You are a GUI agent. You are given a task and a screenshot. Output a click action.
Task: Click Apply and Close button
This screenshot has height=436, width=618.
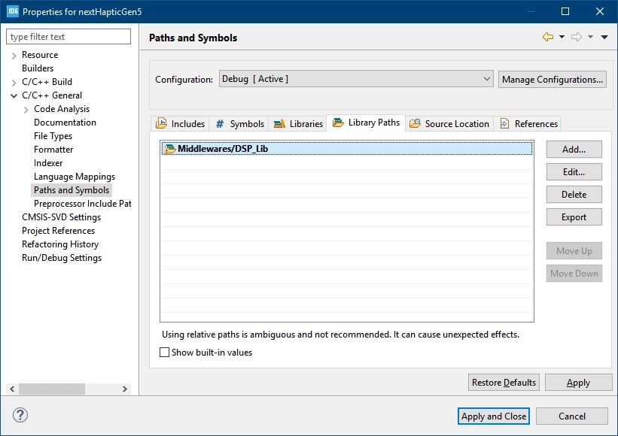click(494, 416)
